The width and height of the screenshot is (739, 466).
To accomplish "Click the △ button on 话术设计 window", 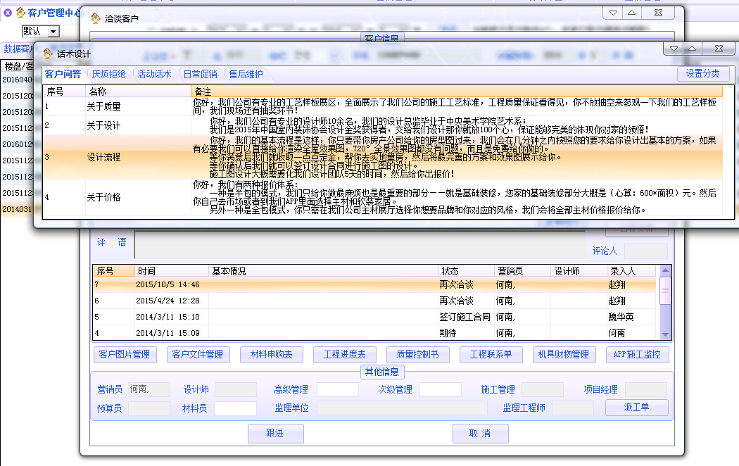I will pos(692,49).
